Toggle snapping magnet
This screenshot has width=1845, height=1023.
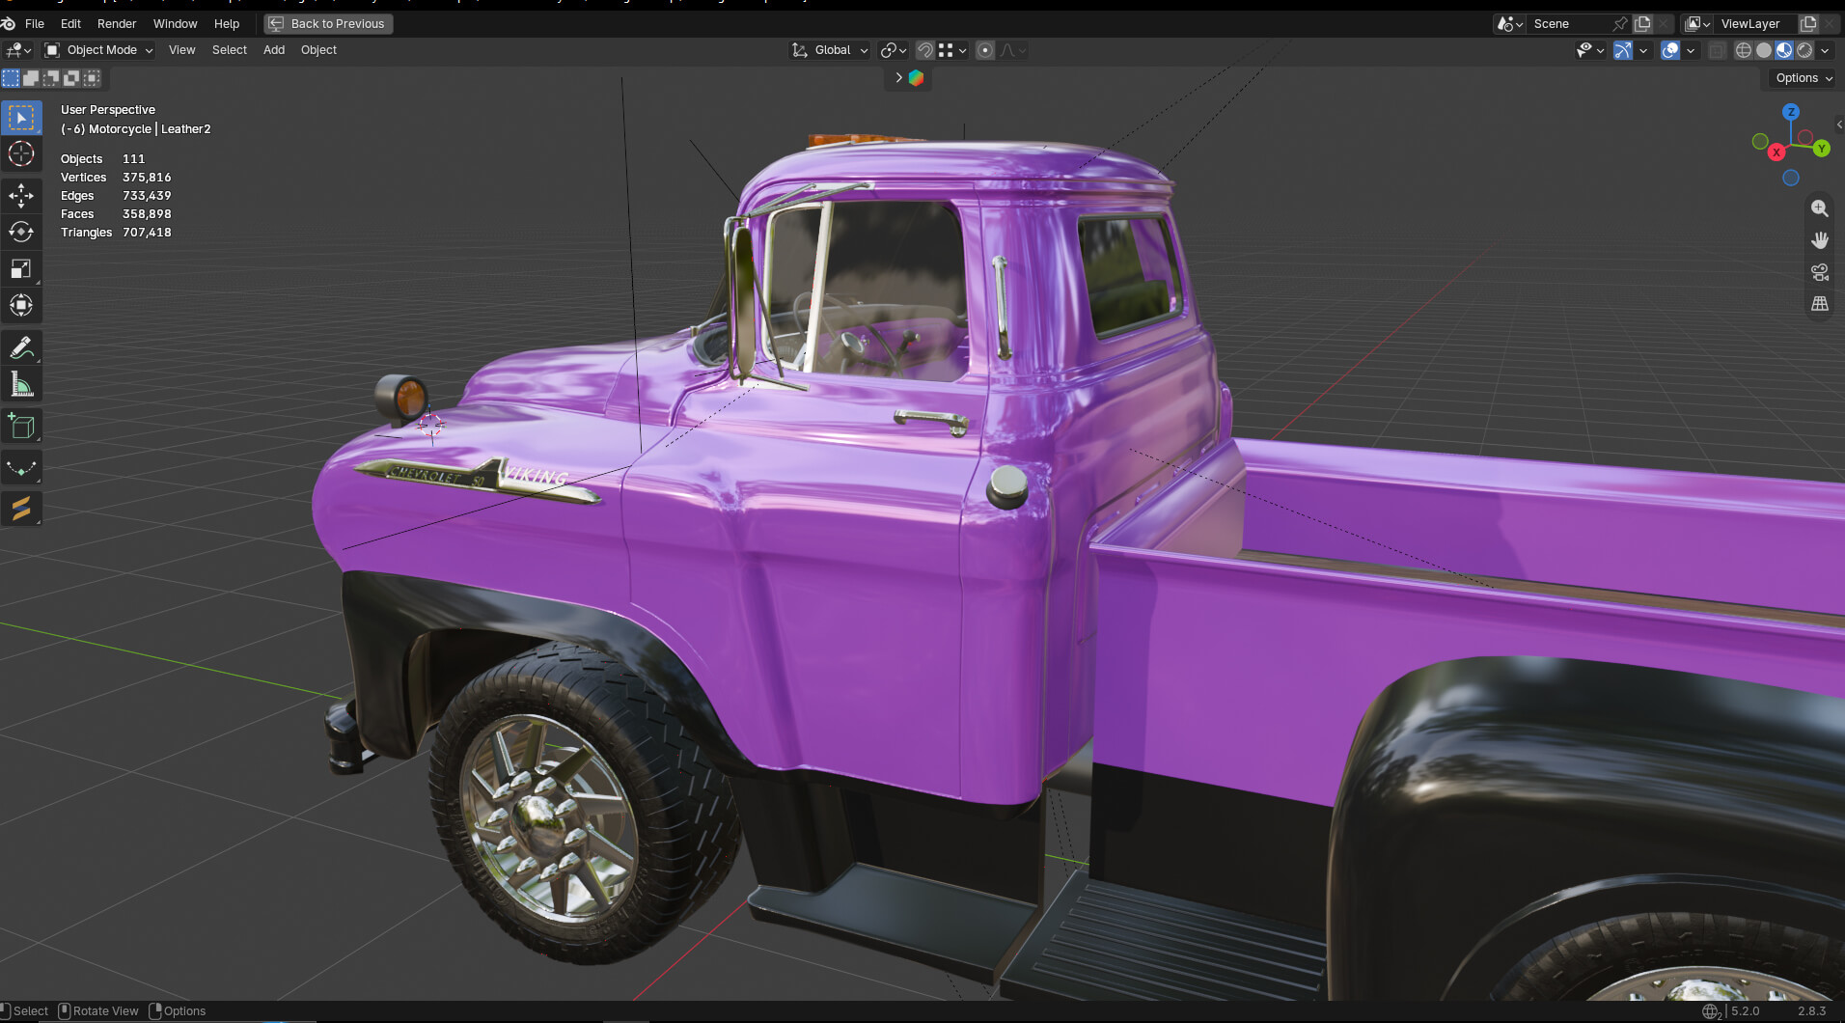point(924,50)
